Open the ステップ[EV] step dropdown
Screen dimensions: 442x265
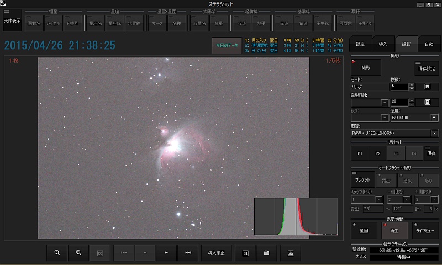tap(379, 199)
